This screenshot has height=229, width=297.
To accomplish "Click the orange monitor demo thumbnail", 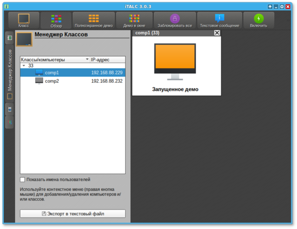I will [x=175, y=62].
